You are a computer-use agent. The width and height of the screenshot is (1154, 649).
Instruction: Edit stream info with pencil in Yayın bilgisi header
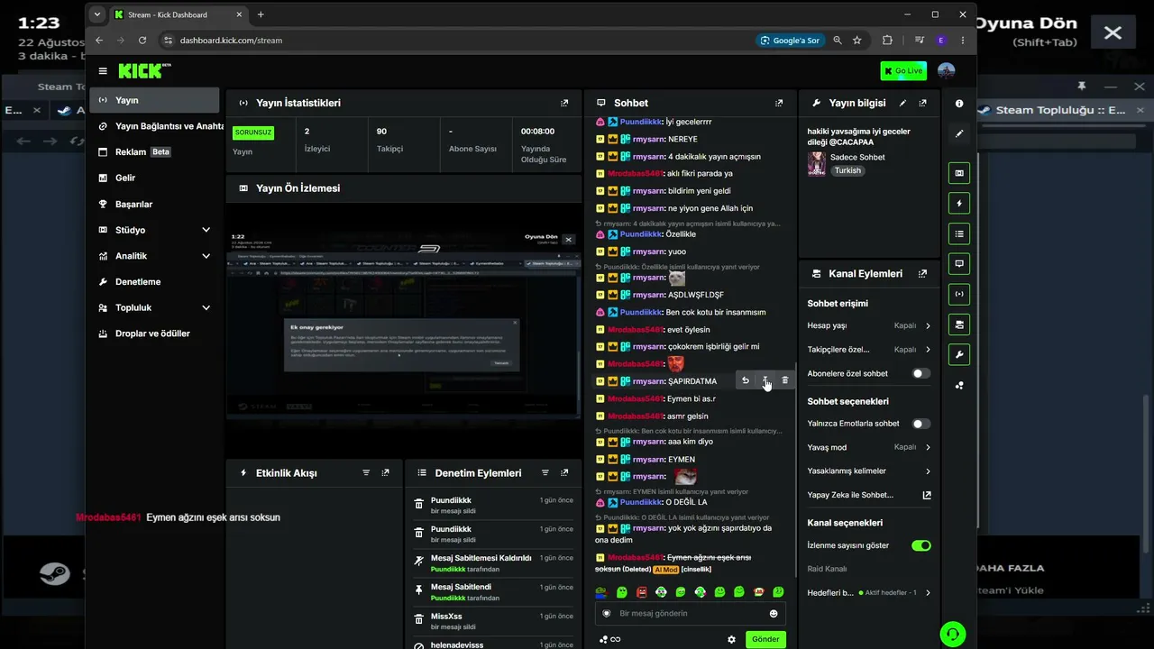coord(903,104)
